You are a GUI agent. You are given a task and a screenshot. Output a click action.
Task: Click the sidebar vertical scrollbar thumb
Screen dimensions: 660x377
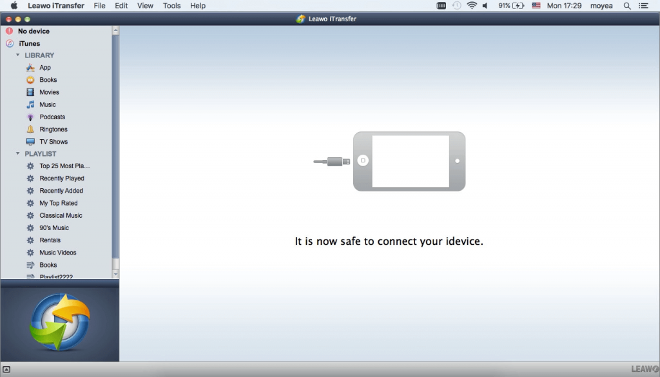116,146
